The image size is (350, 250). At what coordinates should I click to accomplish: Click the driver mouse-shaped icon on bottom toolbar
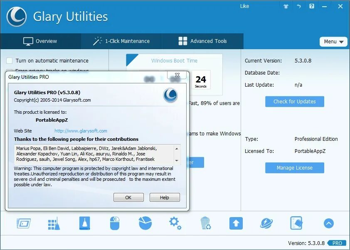click(x=115, y=223)
